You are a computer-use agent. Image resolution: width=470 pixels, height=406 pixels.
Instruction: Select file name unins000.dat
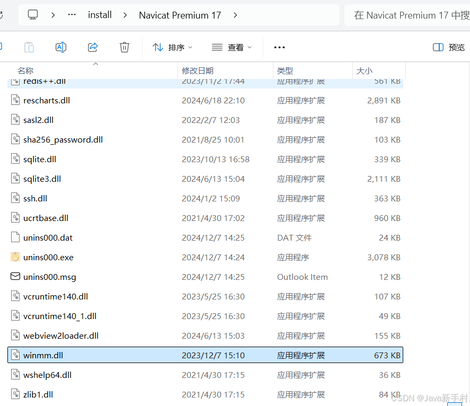click(x=48, y=238)
